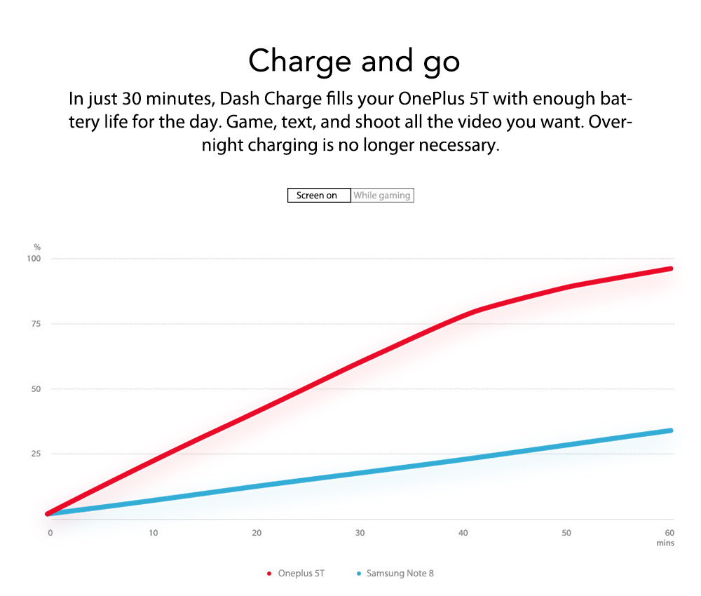The width and height of the screenshot is (701, 596).
Task: Click the 10 label on the minutes axis
Action: coord(154,533)
